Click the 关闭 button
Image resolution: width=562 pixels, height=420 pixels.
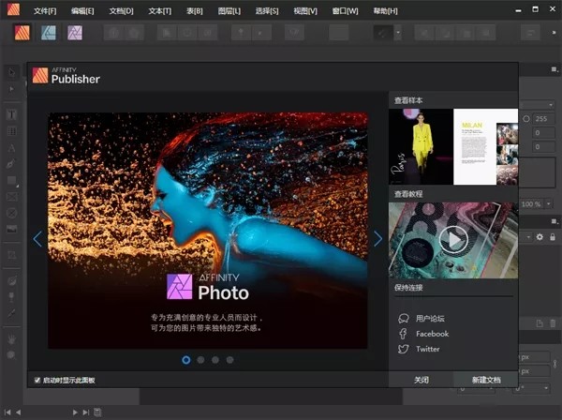(421, 380)
